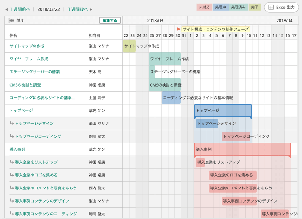Click the サイト構成・コンテンツ制作フェーズ milestone label
302x219 pixels.
pos(215,30)
